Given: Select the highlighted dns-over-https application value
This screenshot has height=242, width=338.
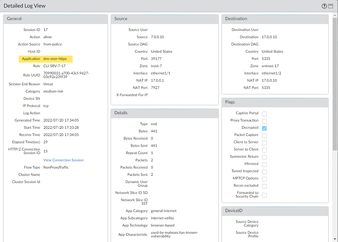Looking at the screenshot, I should tap(55, 59).
